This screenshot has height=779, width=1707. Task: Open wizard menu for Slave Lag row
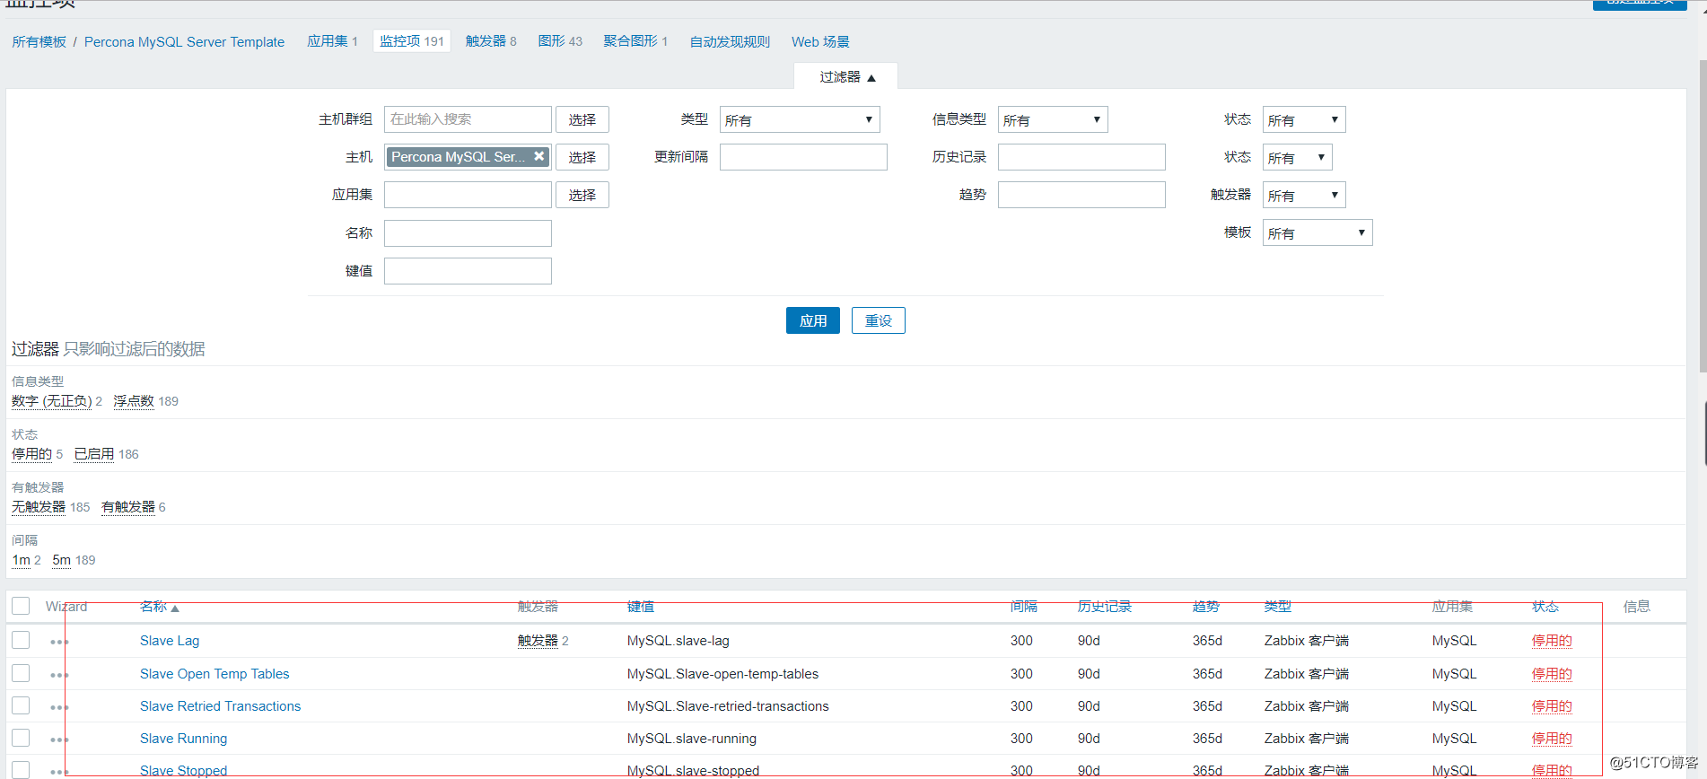coord(59,642)
